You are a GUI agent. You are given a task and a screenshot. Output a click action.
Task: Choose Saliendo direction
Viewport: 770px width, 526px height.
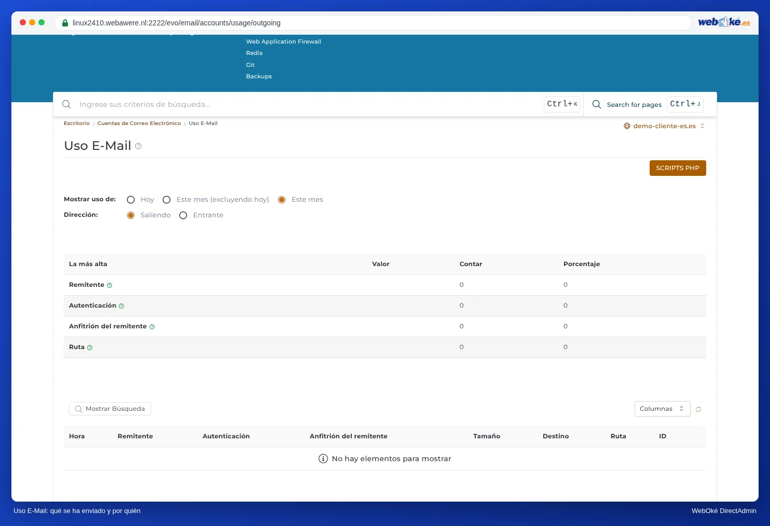(x=131, y=215)
